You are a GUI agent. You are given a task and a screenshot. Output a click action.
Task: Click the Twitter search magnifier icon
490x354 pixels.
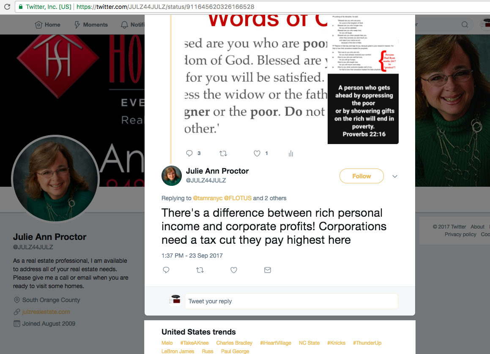tap(465, 25)
